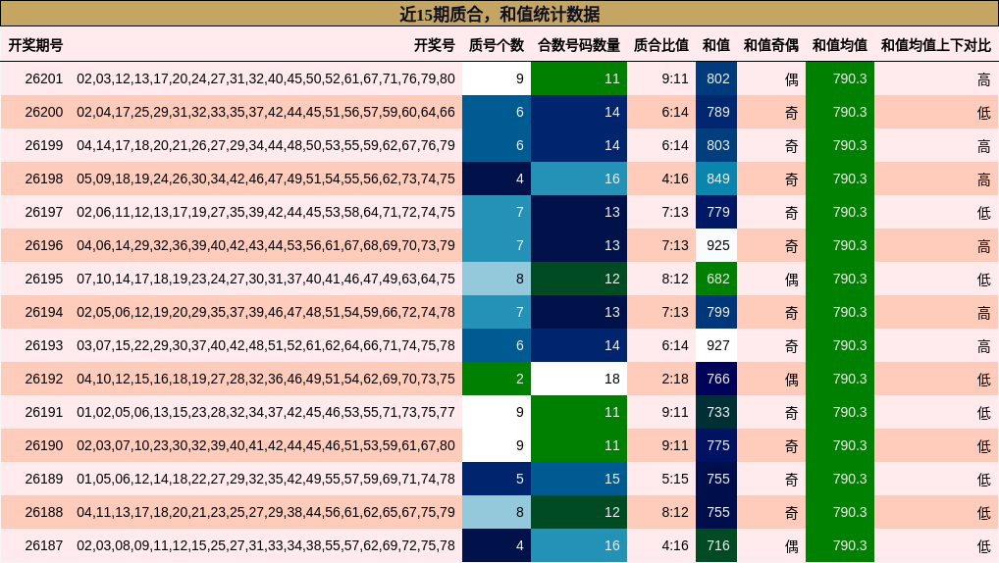The width and height of the screenshot is (999, 563).
Task: Click sum value 799
Action: click(716, 312)
